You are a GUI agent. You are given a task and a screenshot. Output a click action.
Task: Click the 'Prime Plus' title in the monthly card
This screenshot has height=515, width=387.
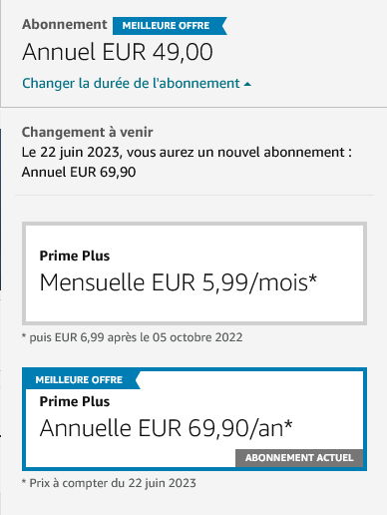tap(75, 256)
